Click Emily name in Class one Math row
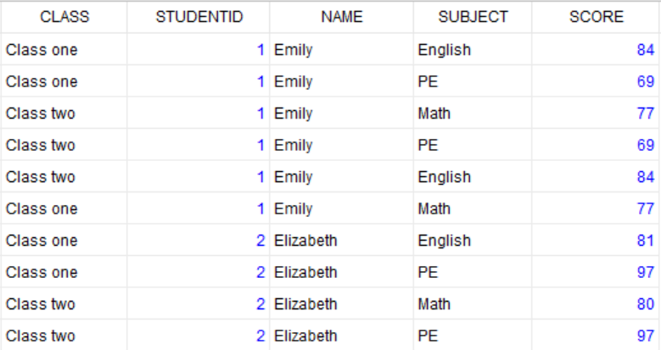661x350 pixels. (x=341, y=208)
